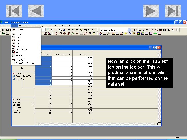
Task: Open the Edit menu
Action: tap(7, 26)
